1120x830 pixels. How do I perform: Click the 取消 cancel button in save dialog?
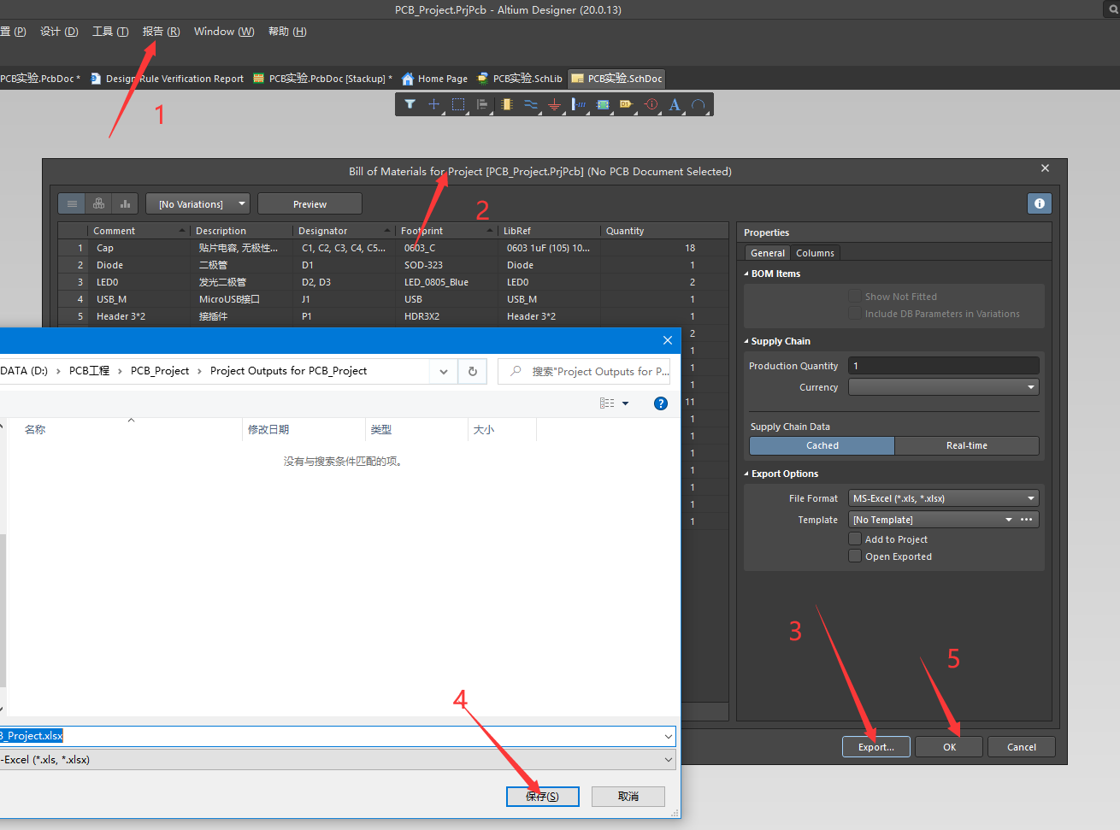[x=628, y=796]
